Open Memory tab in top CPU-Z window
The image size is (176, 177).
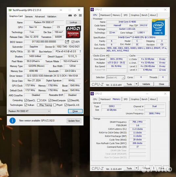[116, 15]
